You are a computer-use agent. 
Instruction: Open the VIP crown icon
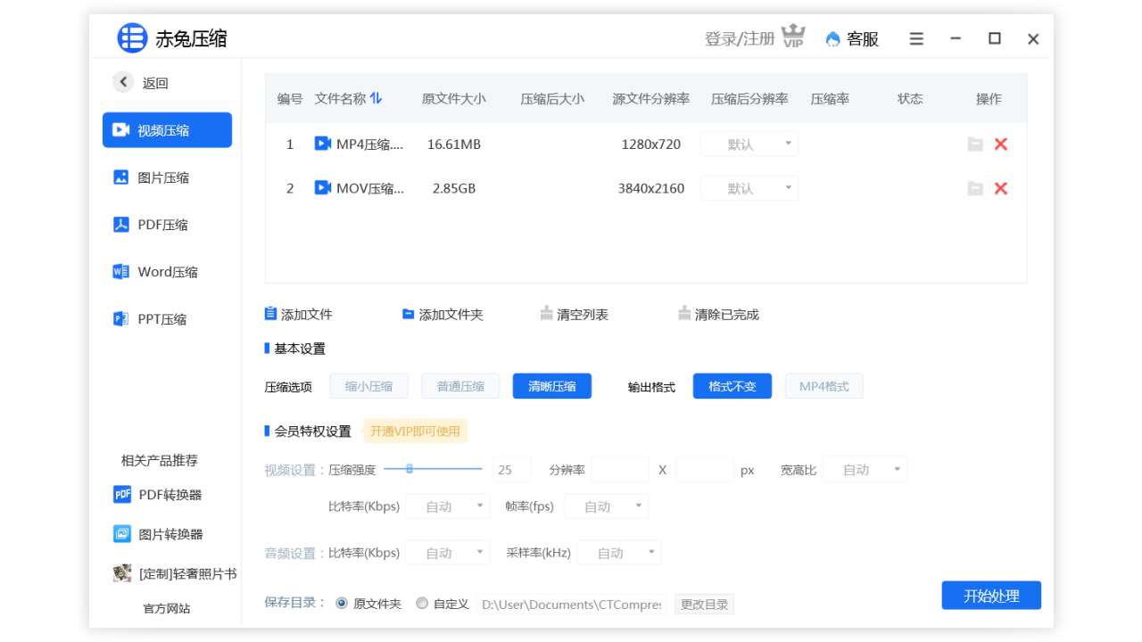pyautogui.click(x=792, y=36)
